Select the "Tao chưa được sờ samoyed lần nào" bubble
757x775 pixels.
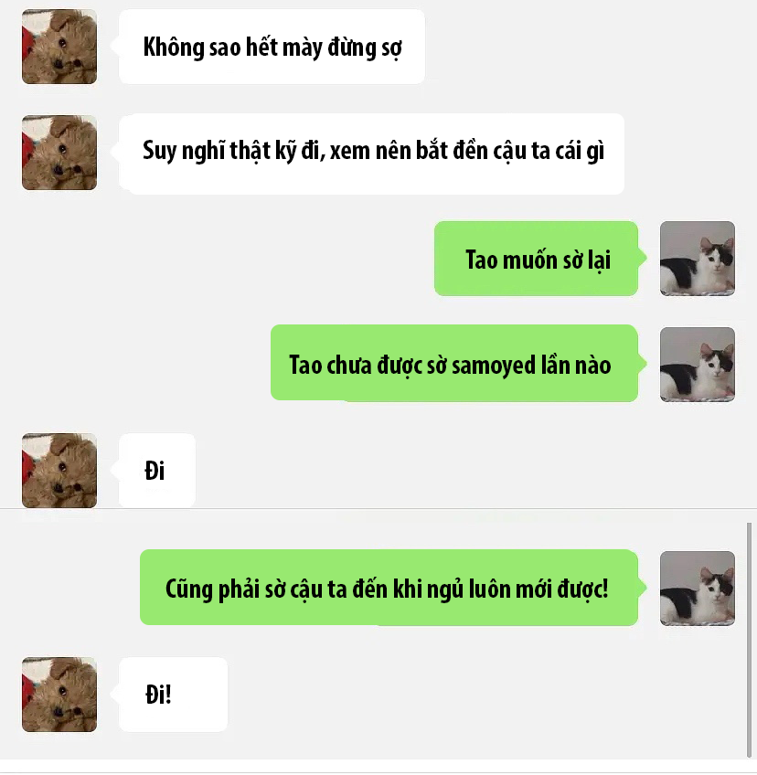coord(453,364)
